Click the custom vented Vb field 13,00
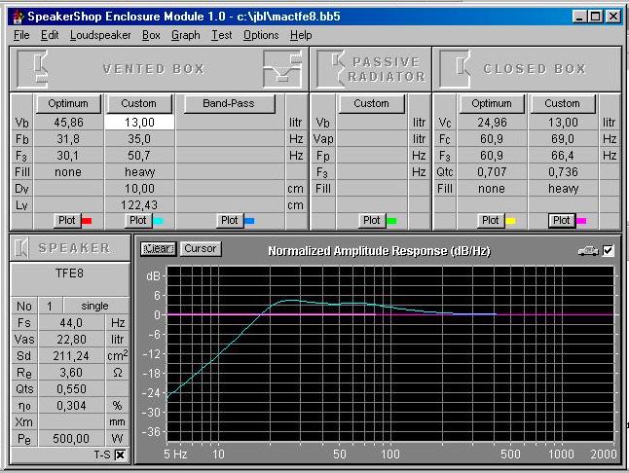The image size is (629, 473). click(139, 123)
